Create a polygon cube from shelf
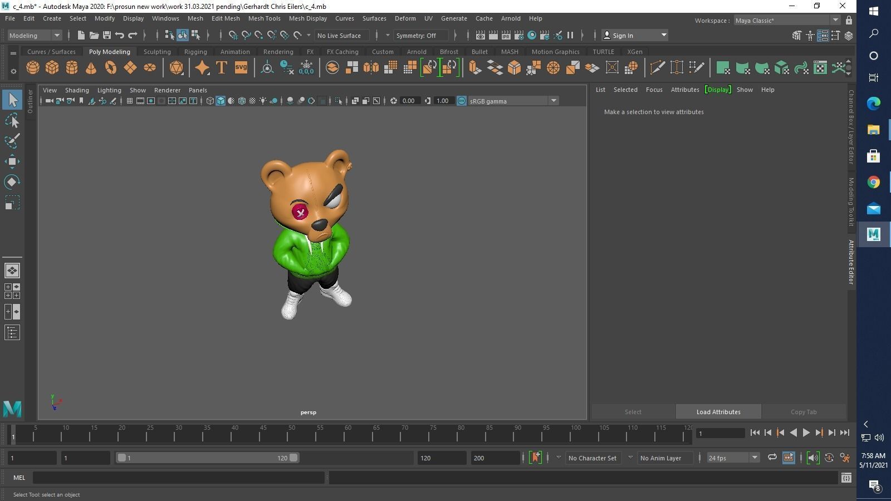Viewport: 891px width, 501px height. (52, 68)
